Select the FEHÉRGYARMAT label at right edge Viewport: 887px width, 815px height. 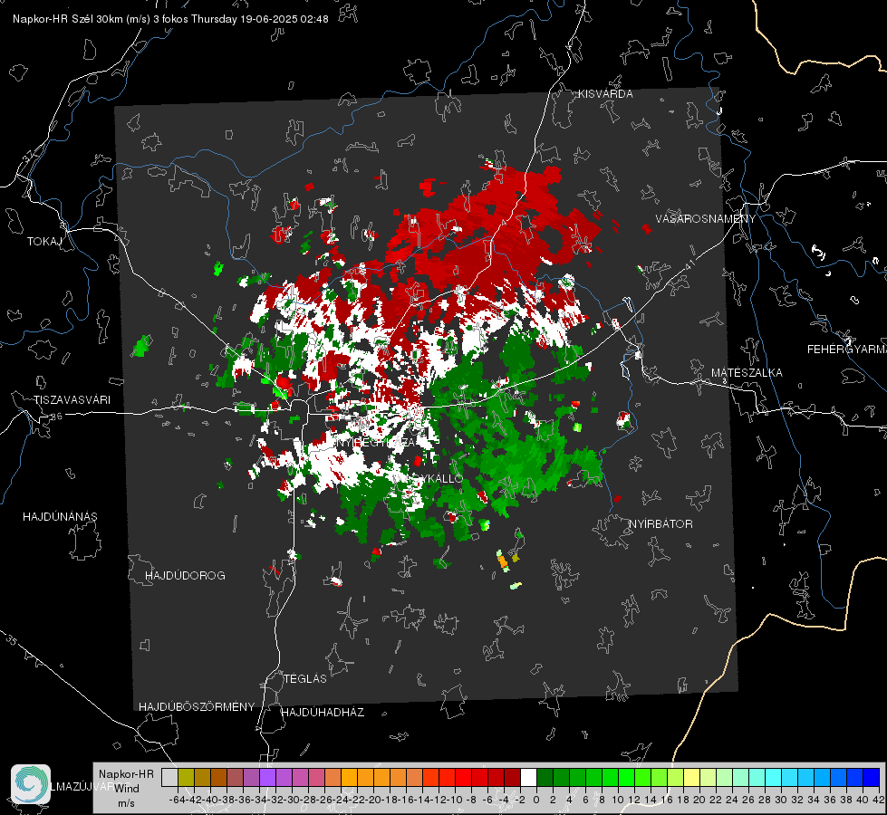846,350
